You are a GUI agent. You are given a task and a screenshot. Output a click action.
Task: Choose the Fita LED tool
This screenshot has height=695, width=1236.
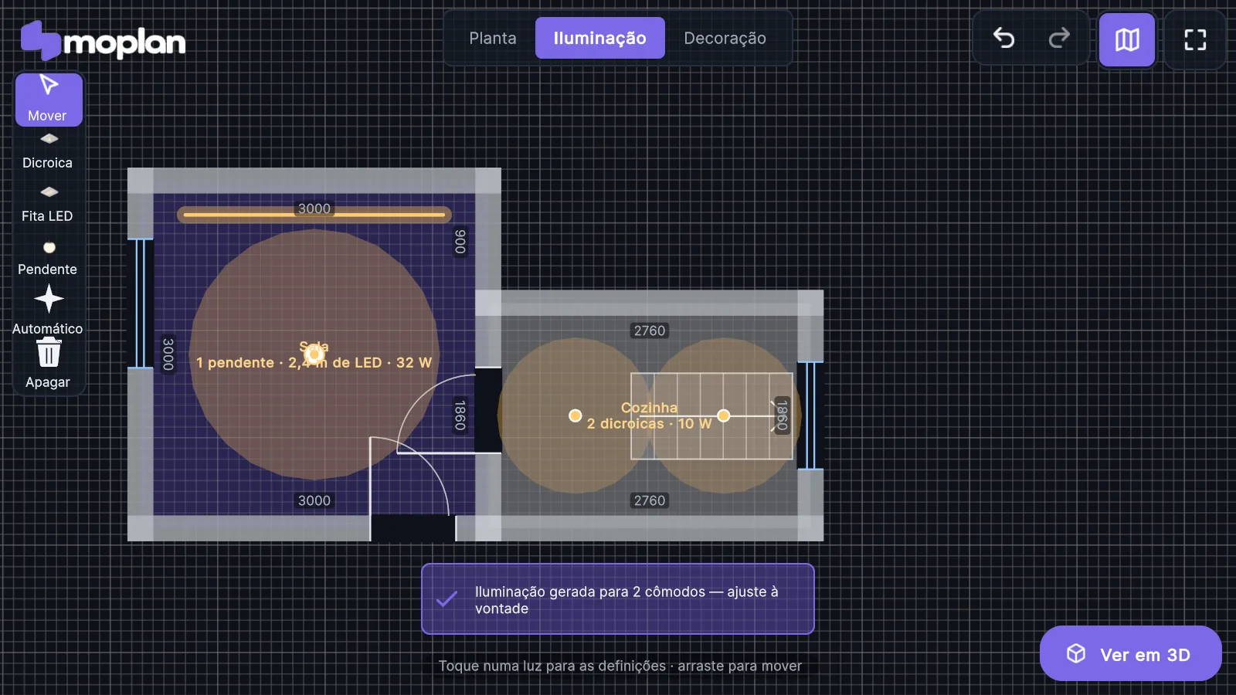(x=48, y=205)
